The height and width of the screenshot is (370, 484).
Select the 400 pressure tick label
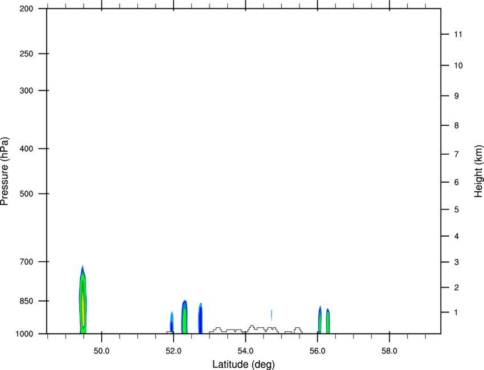[x=26, y=149]
